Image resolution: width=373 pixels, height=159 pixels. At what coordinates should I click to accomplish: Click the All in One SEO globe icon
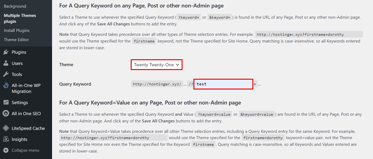point(6,113)
